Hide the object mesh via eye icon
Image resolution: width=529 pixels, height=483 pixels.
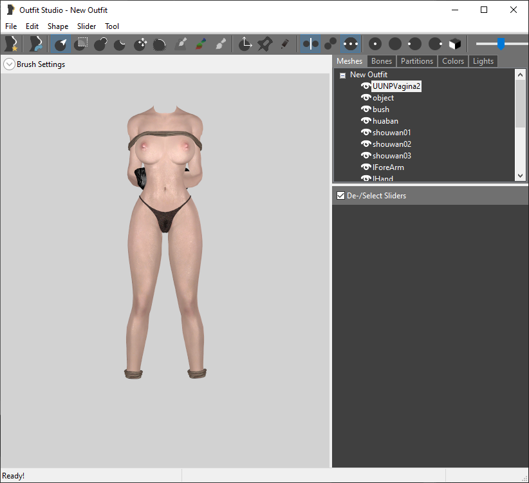tap(366, 97)
